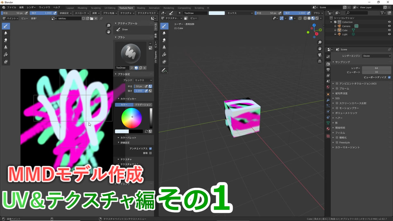Viewport: 393px width, 221px height.
Task: Select the Mask tool in image editor
Action: pyautogui.click(x=6, y=62)
